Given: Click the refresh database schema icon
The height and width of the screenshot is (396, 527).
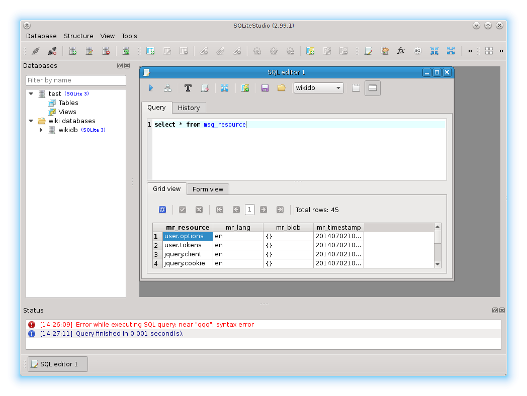Looking at the screenshot, I should click(x=126, y=51).
